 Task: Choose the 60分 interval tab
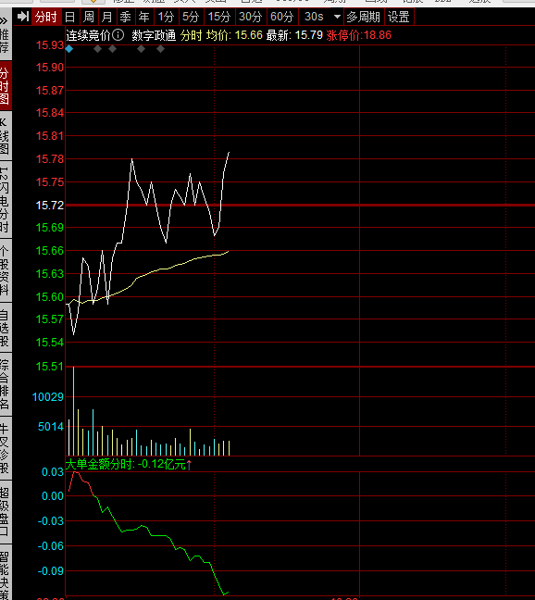(x=282, y=17)
